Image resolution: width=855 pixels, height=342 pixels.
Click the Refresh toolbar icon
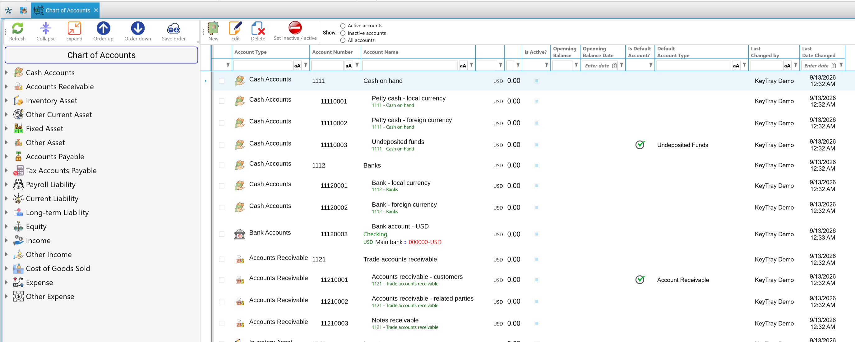click(x=17, y=29)
